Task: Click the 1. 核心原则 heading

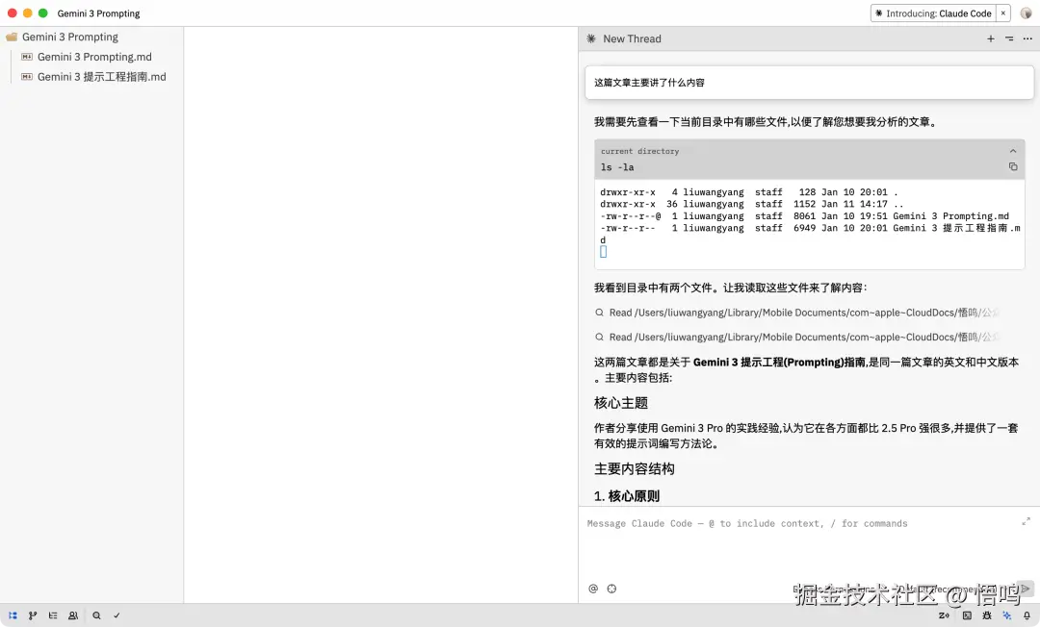Action: click(627, 496)
